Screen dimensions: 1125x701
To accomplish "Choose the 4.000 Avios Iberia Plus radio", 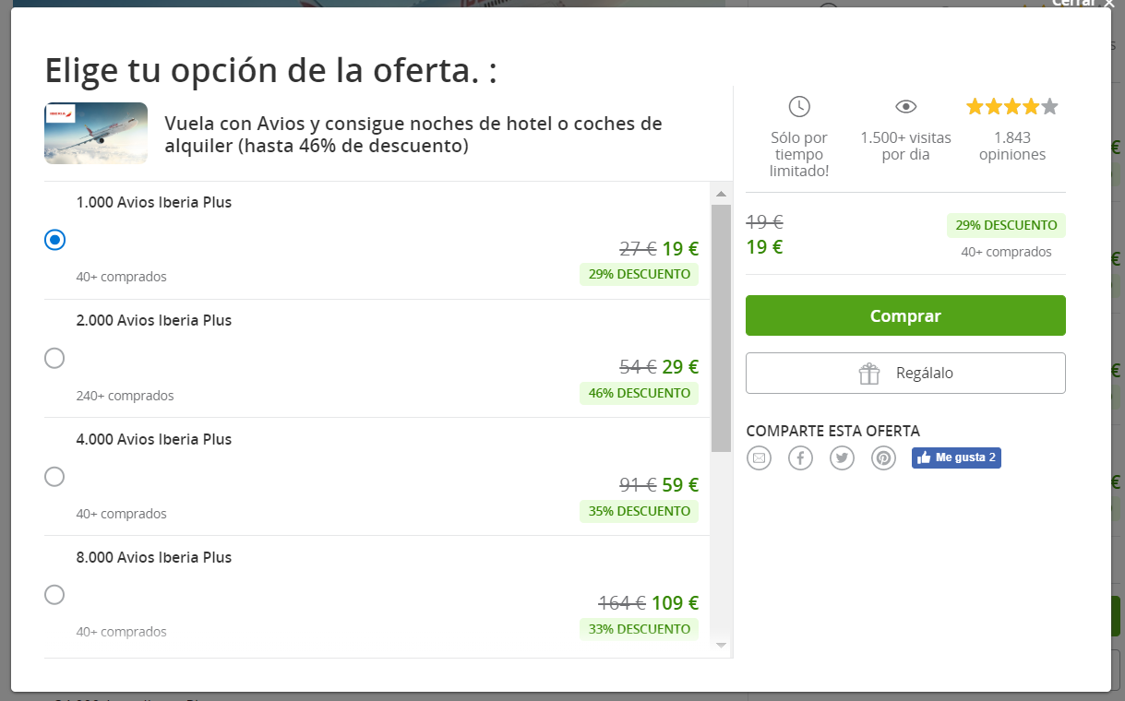I will [55, 477].
